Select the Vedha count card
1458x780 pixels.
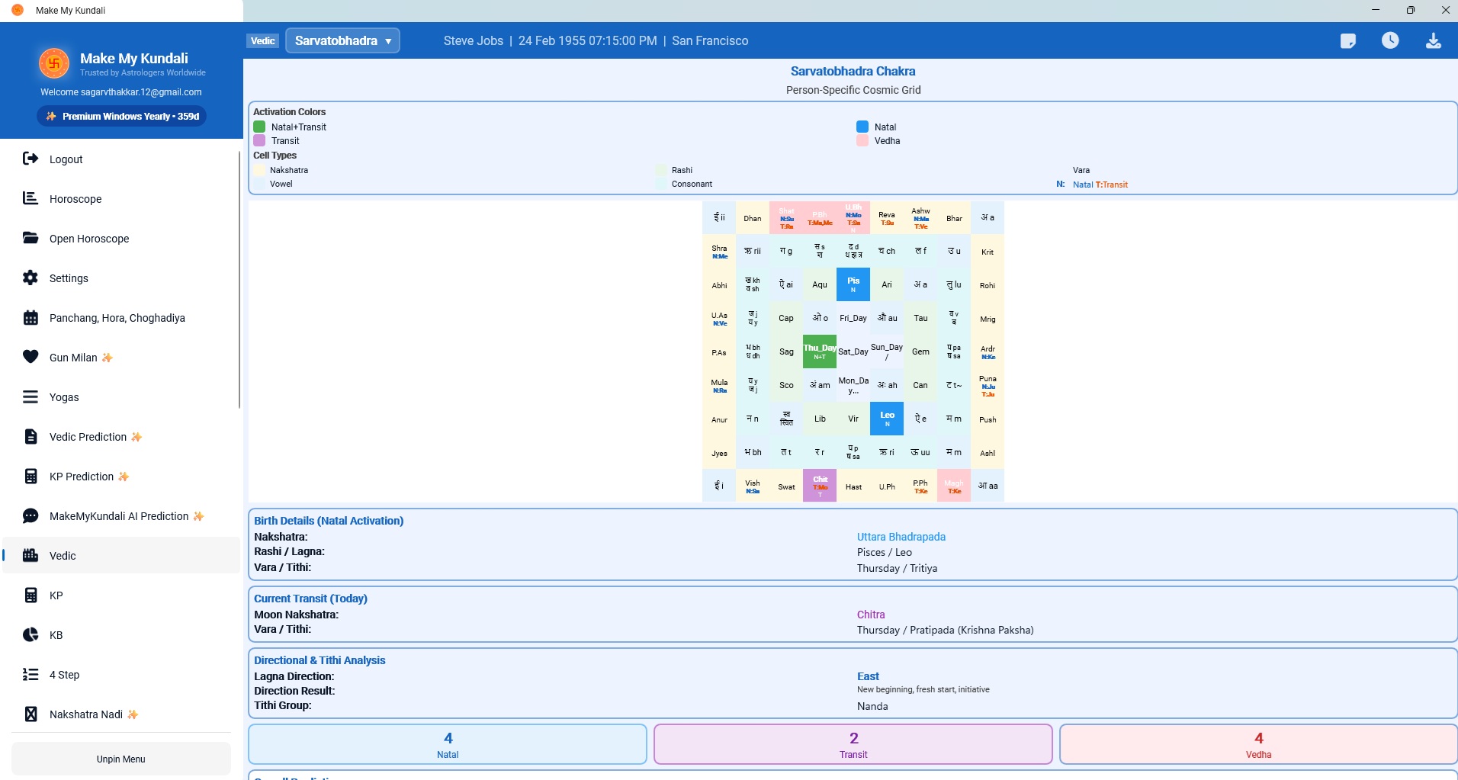(x=1258, y=744)
